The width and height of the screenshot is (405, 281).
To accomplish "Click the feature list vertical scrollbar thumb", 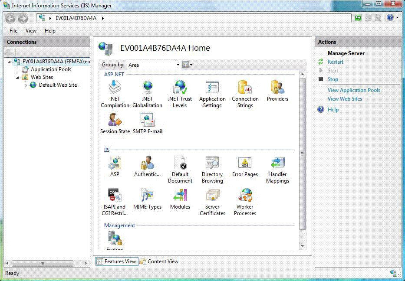I will coord(302,154).
